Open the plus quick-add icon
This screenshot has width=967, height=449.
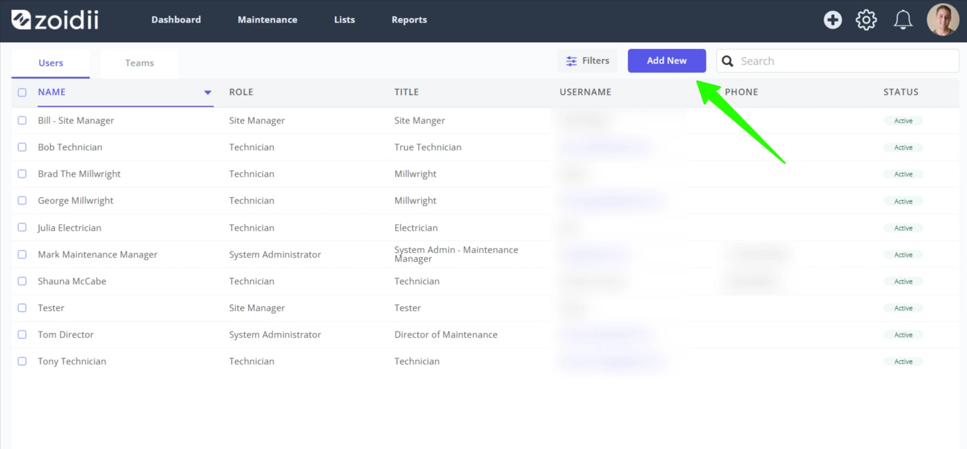coord(832,20)
